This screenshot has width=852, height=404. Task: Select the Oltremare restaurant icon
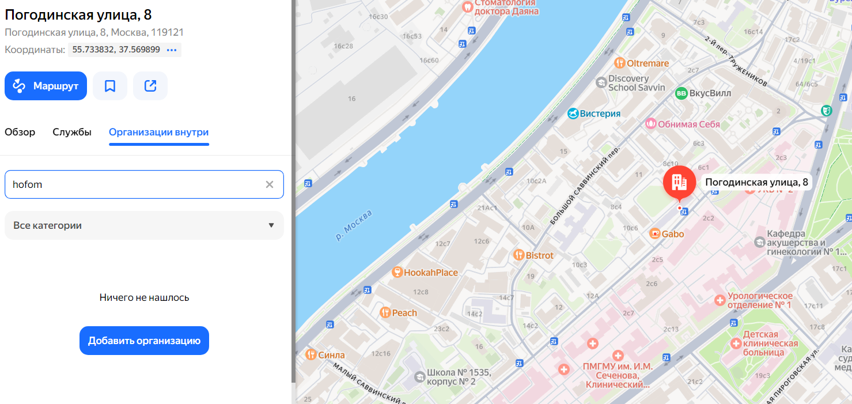coord(620,63)
